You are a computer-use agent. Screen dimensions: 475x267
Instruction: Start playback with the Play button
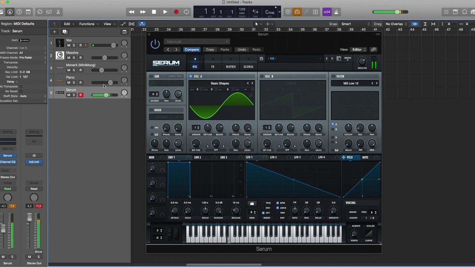coord(165,12)
